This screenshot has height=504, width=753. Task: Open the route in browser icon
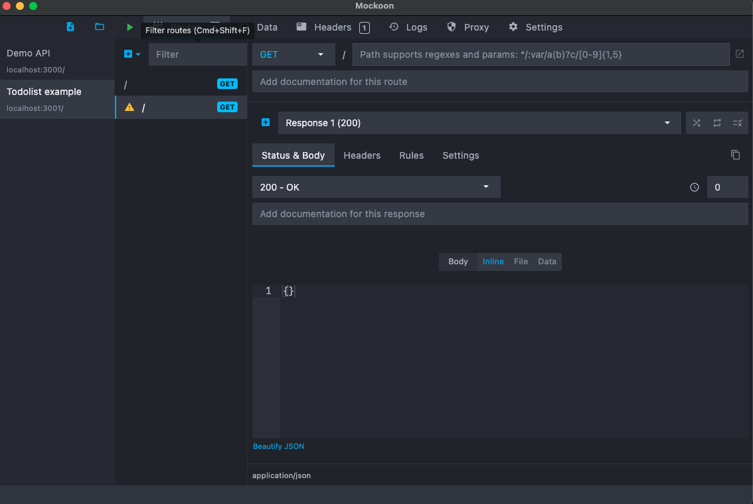tap(740, 54)
